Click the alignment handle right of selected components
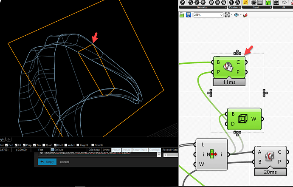293x187 pixels. tap(265, 93)
